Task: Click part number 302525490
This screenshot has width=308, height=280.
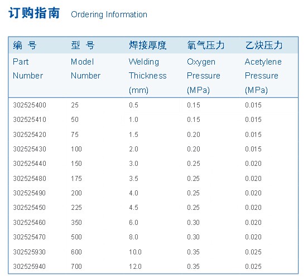Action: click(29, 193)
